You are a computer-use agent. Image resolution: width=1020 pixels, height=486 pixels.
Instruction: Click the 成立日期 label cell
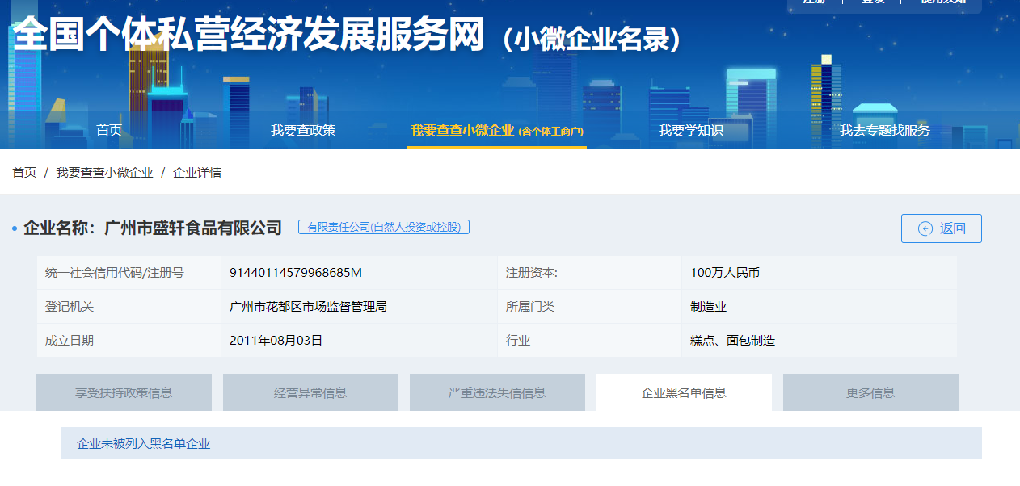pos(129,341)
